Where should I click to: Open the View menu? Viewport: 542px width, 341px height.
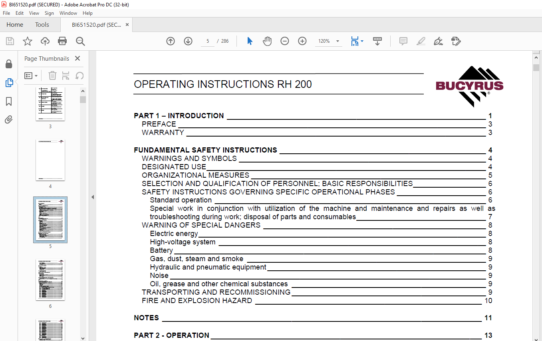tap(34, 13)
